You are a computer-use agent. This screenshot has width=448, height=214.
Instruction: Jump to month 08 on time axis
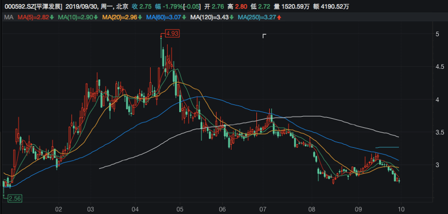tap(311, 209)
